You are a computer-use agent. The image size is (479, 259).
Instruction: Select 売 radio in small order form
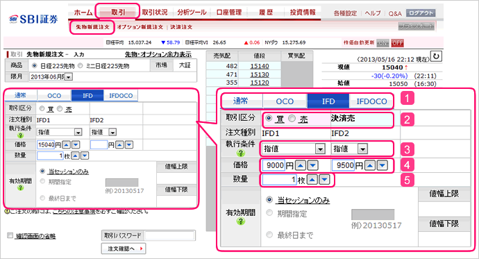(x=60, y=109)
